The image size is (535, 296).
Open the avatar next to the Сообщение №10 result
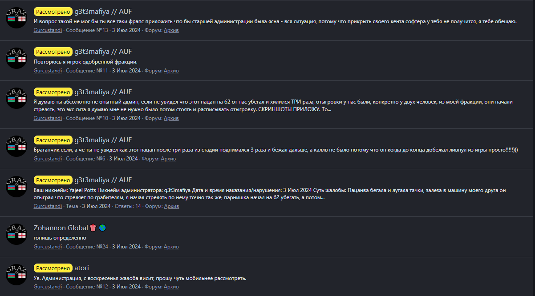[16, 98]
